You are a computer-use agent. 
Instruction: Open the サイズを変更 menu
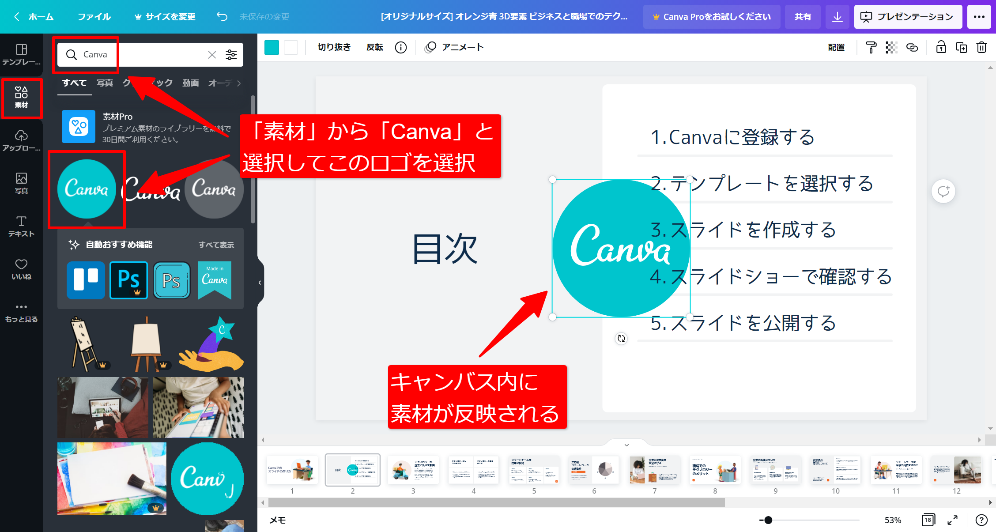tap(165, 17)
